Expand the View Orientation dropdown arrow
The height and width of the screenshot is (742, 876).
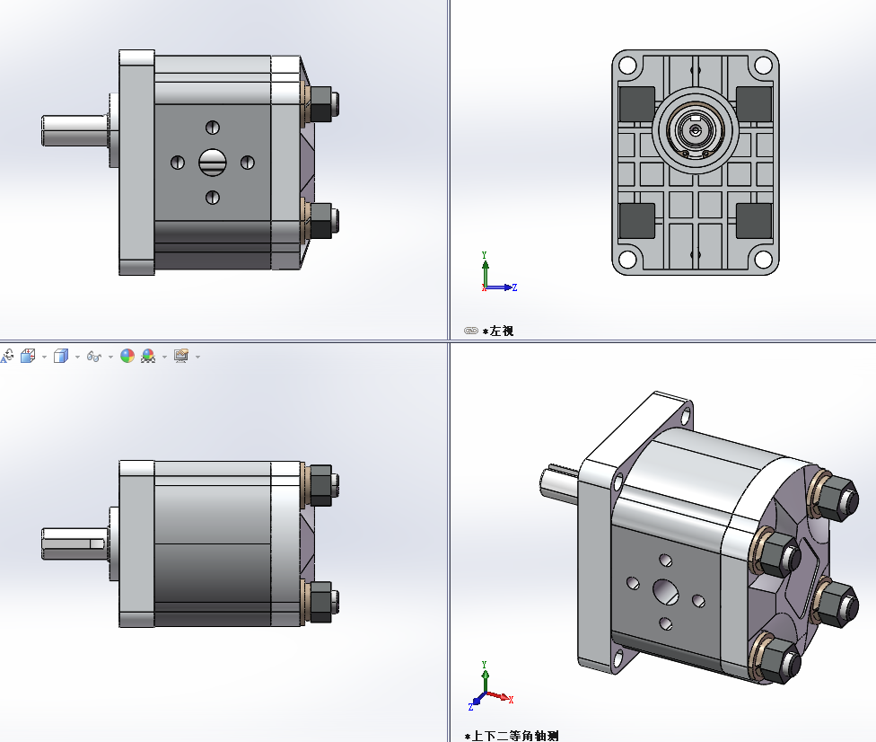pos(44,357)
